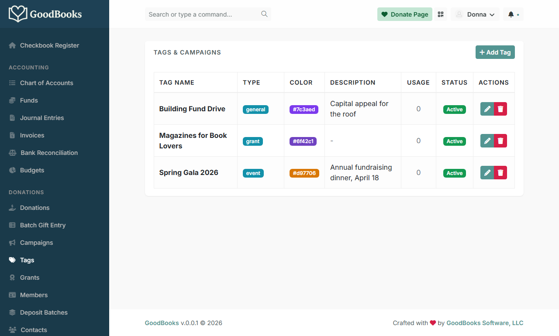Open GoodBooks Software, LLC link
Screen dimensions: 559x336
coord(485,323)
